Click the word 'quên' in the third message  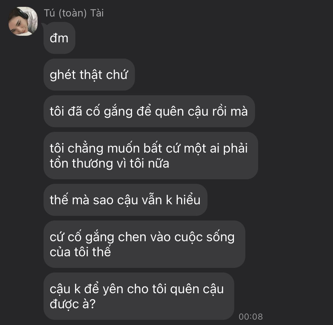(x=169, y=112)
